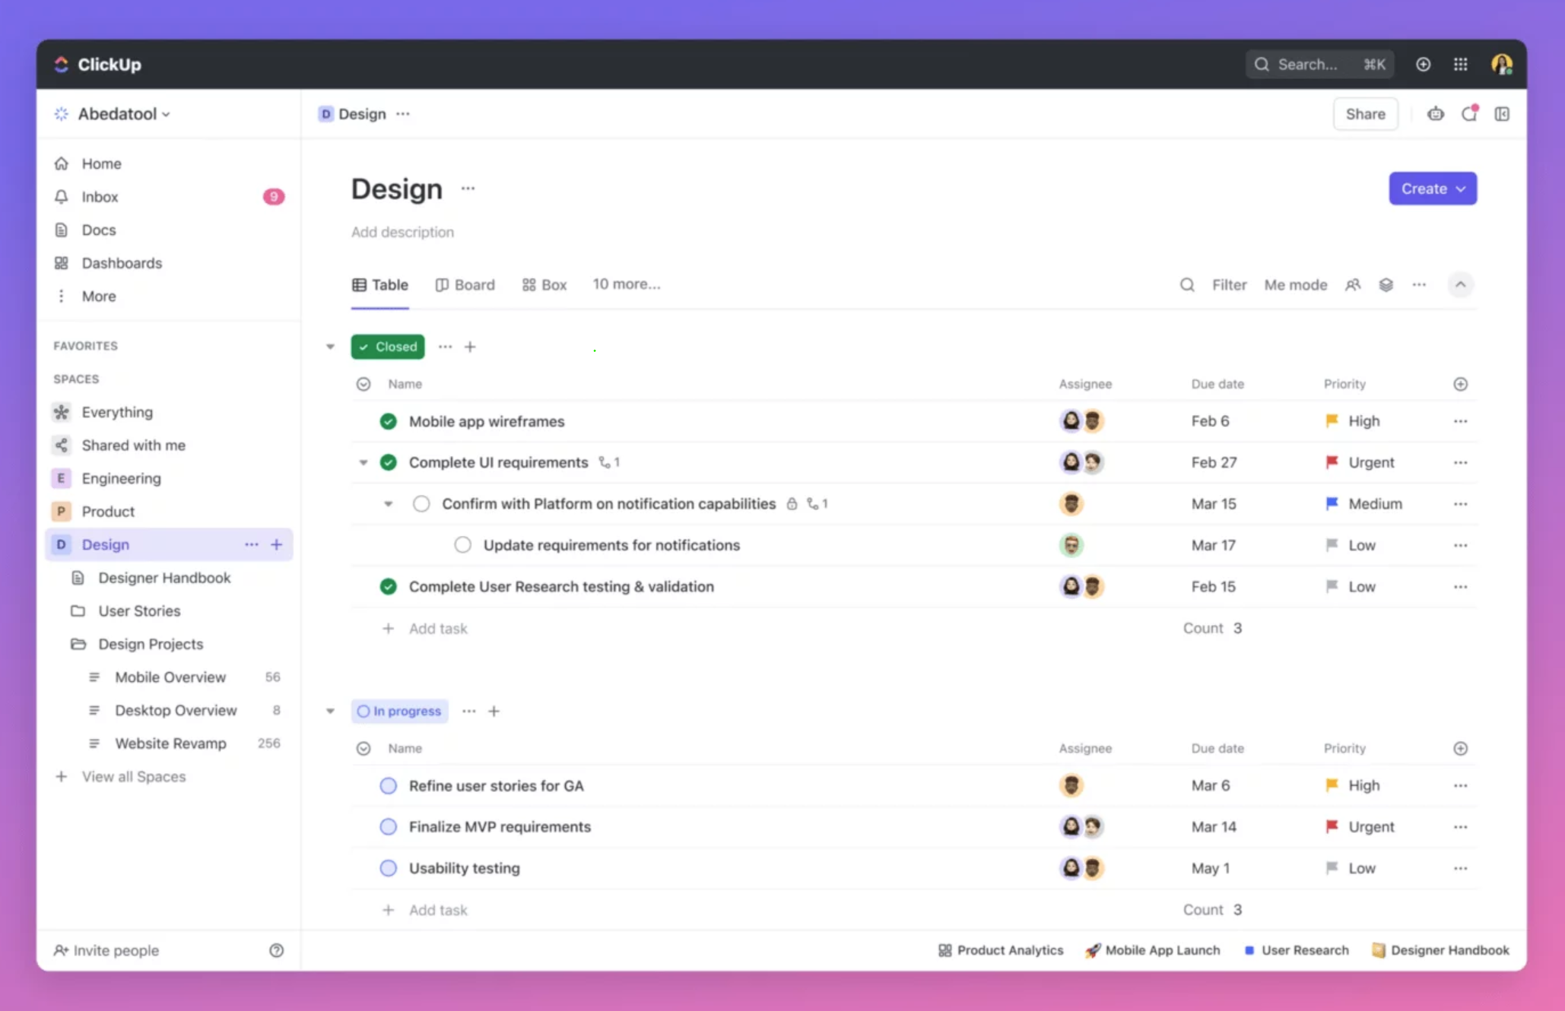Enable Me mode filter
The image size is (1565, 1011).
(x=1296, y=284)
